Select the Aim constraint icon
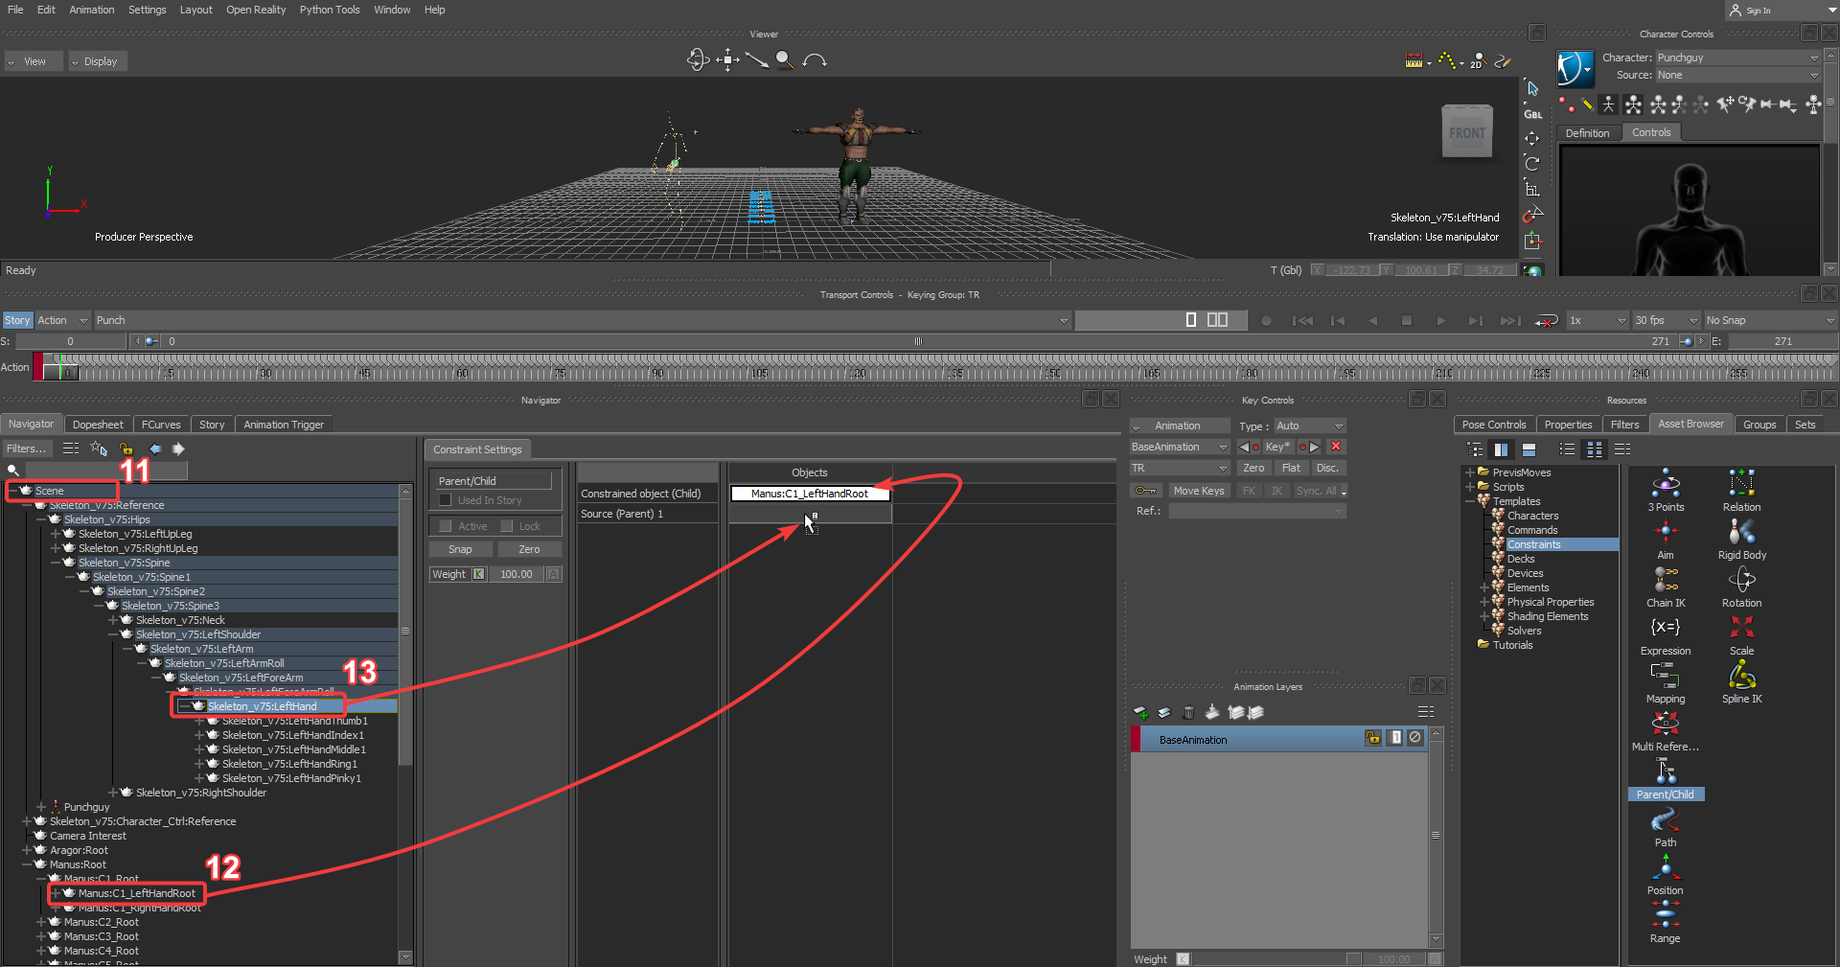The width and height of the screenshot is (1840, 967). 1666,532
